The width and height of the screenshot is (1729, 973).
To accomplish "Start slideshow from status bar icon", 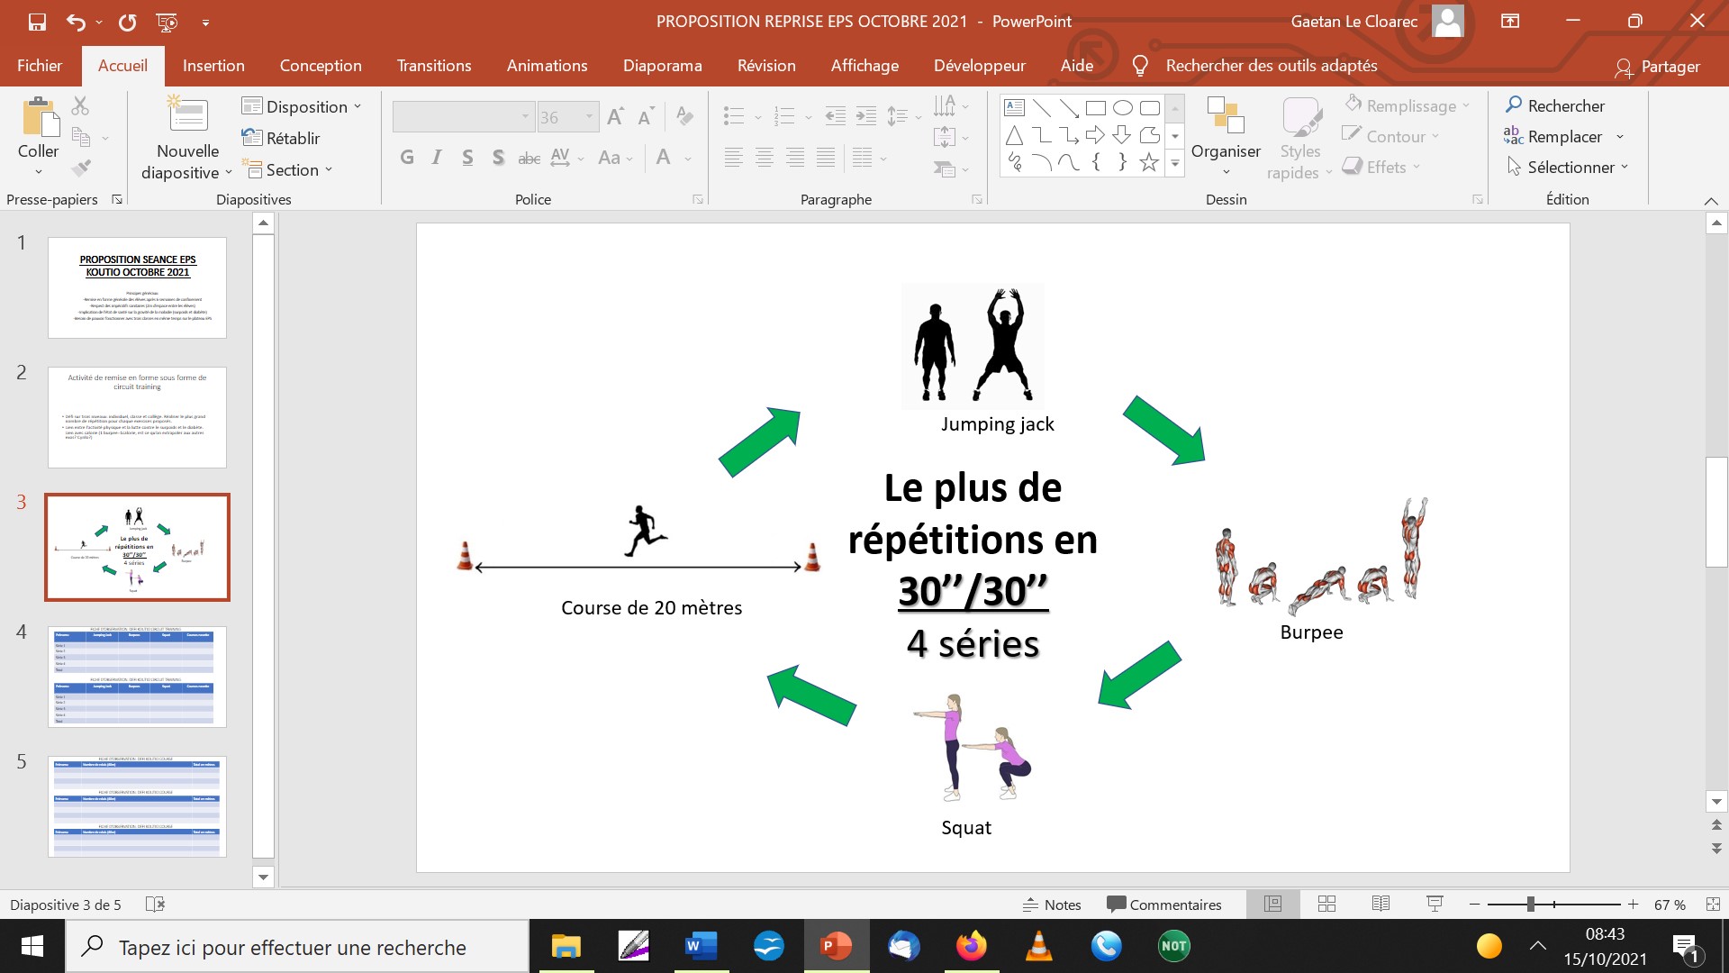I will pyautogui.click(x=1435, y=904).
